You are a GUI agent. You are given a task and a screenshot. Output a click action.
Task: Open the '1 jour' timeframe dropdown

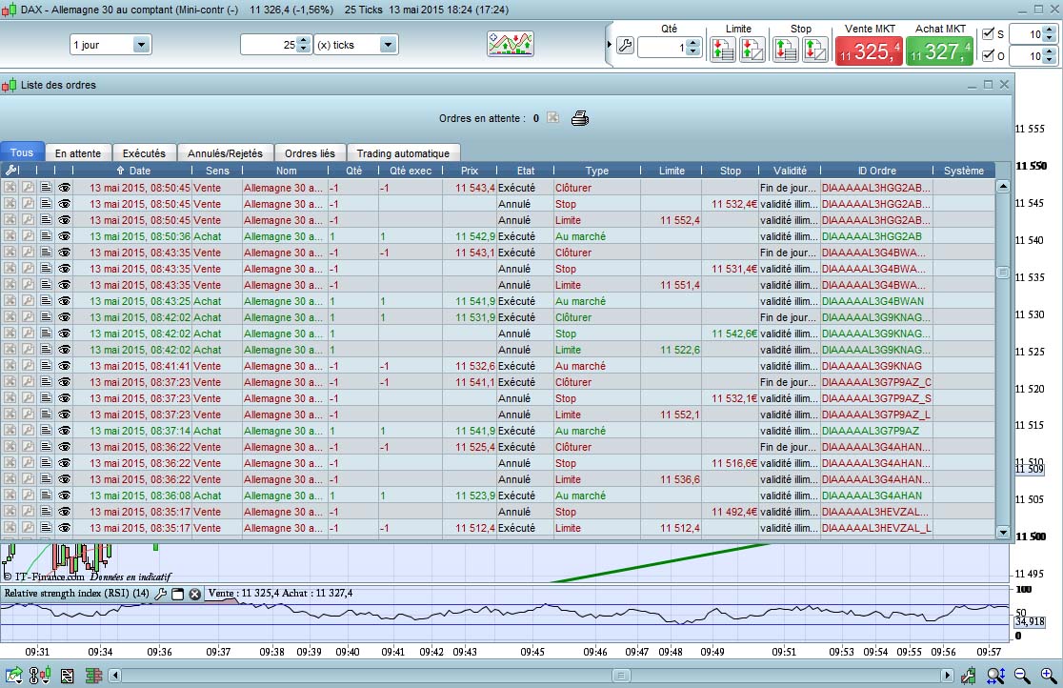(141, 45)
